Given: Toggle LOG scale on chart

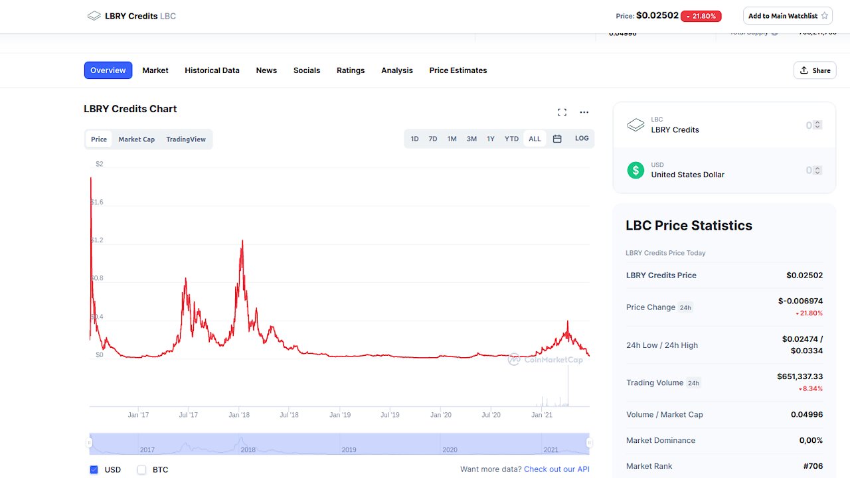Looking at the screenshot, I should [x=582, y=138].
